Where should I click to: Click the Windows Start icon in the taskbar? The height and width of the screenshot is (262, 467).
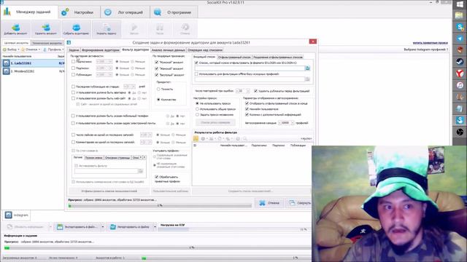click(460, 4)
